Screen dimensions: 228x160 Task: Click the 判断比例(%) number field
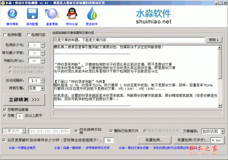point(35,61)
